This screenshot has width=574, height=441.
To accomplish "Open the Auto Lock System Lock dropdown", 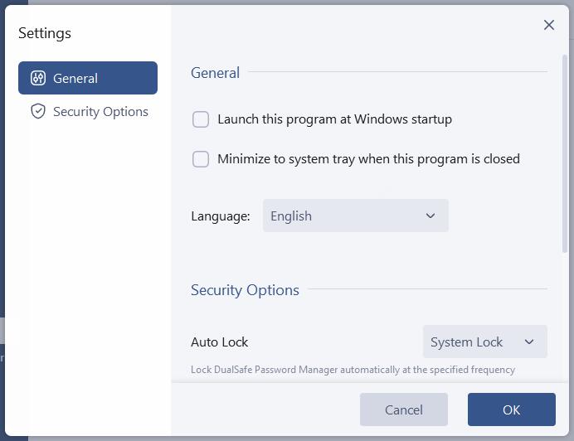I will pyautogui.click(x=484, y=342).
